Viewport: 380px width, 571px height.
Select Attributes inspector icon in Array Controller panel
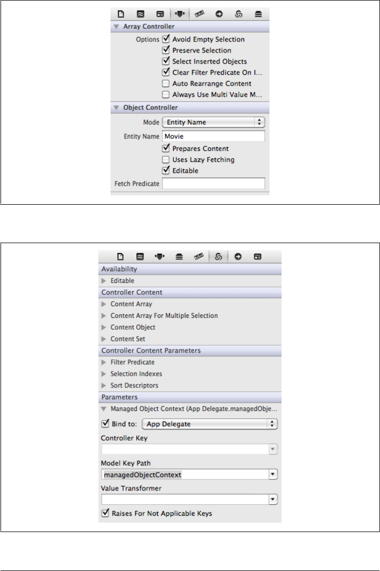(x=179, y=14)
